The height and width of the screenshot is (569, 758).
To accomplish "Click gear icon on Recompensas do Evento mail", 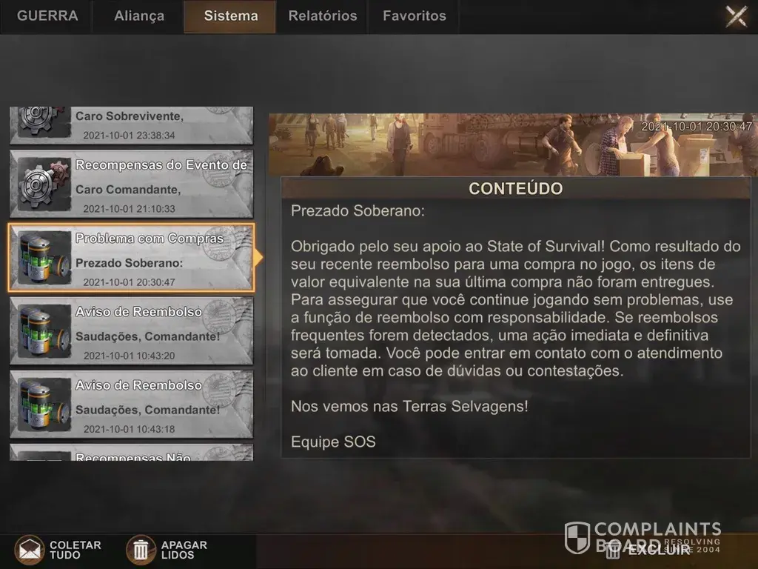I will tap(42, 184).
